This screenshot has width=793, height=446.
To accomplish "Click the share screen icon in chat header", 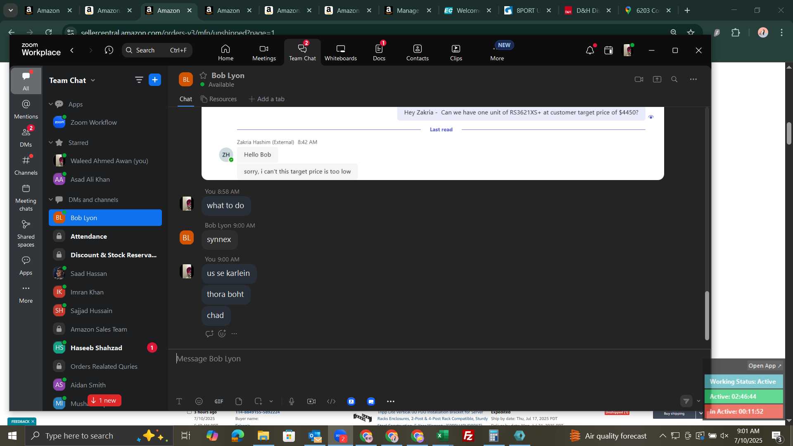I will coord(657,79).
